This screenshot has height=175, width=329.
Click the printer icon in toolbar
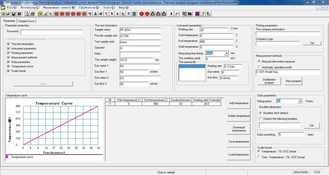pyautogui.click(x=32, y=13)
